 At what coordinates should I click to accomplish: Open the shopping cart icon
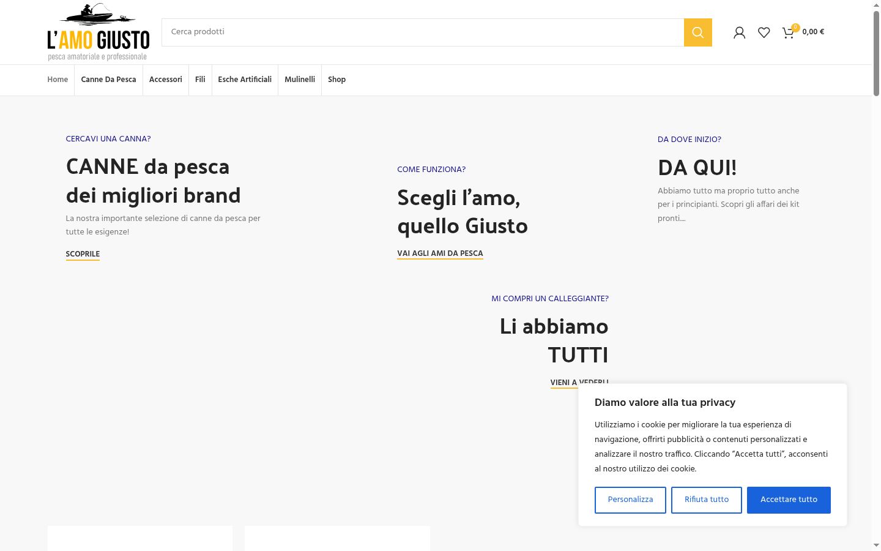point(789,32)
